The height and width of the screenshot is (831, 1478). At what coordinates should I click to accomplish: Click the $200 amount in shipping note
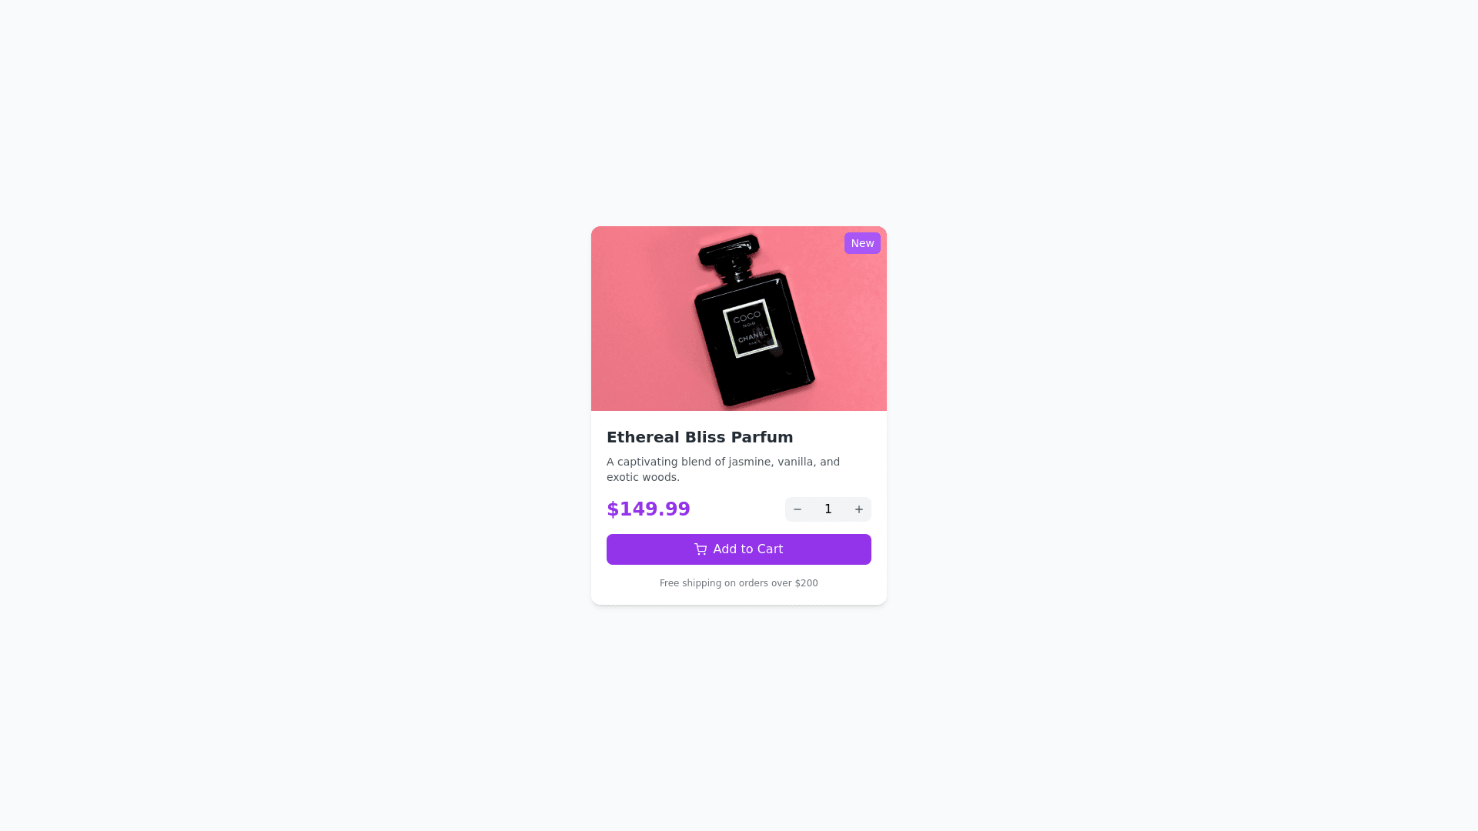click(x=806, y=583)
